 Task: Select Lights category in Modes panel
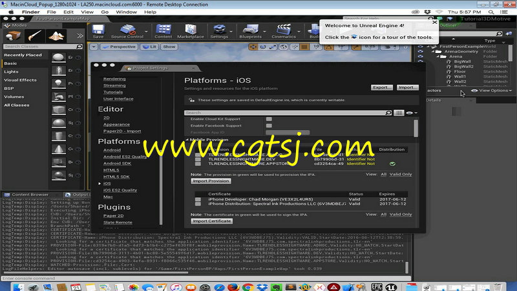pyautogui.click(x=11, y=72)
